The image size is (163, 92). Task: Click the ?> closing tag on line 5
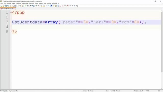pyautogui.click(x=15, y=32)
